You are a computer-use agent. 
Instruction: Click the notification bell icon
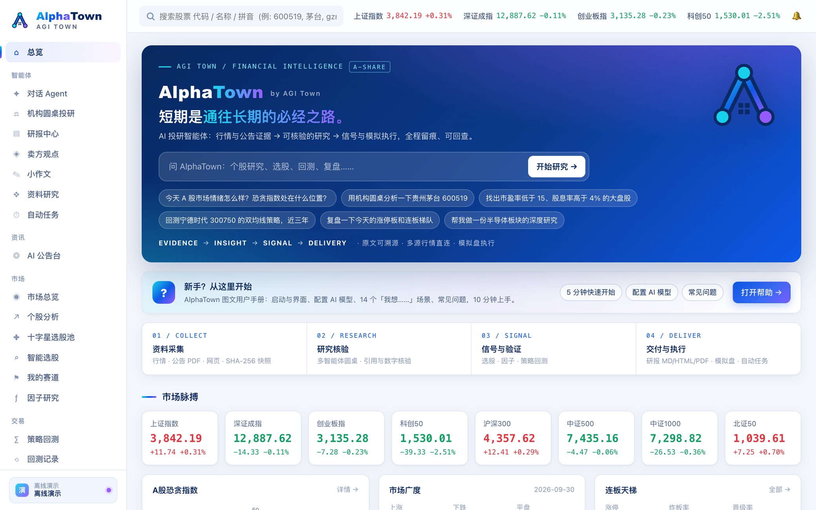[796, 16]
